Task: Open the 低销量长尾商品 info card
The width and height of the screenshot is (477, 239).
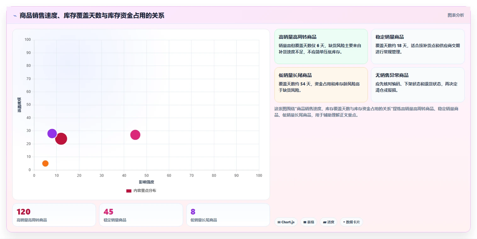Action: pos(321,85)
